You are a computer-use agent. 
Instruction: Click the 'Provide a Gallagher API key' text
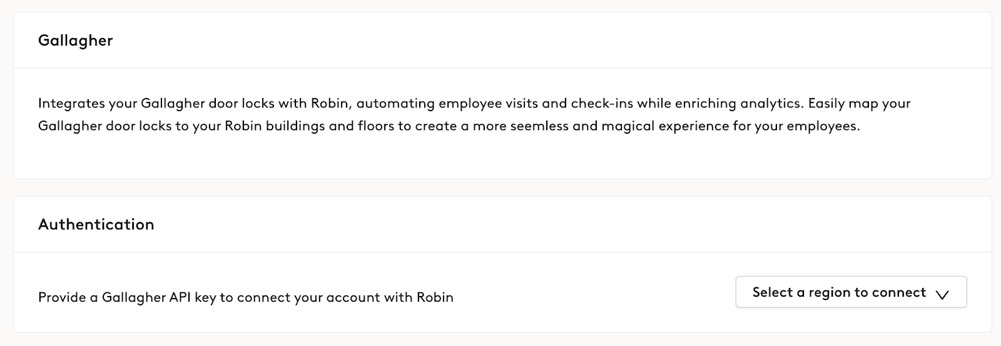pos(127,297)
